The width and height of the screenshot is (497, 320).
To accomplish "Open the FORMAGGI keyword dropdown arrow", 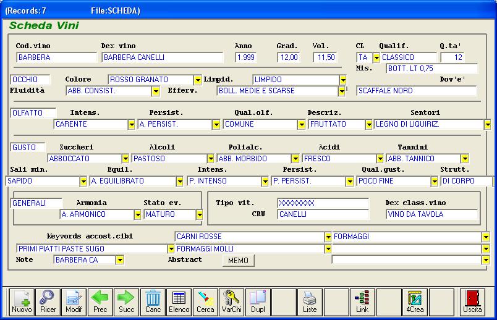I will point(486,237).
